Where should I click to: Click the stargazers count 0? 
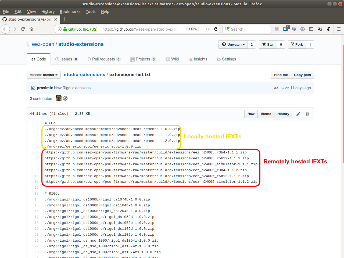pyautogui.click(x=281, y=44)
